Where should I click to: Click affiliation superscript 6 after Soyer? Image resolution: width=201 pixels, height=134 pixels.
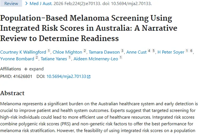191,51
